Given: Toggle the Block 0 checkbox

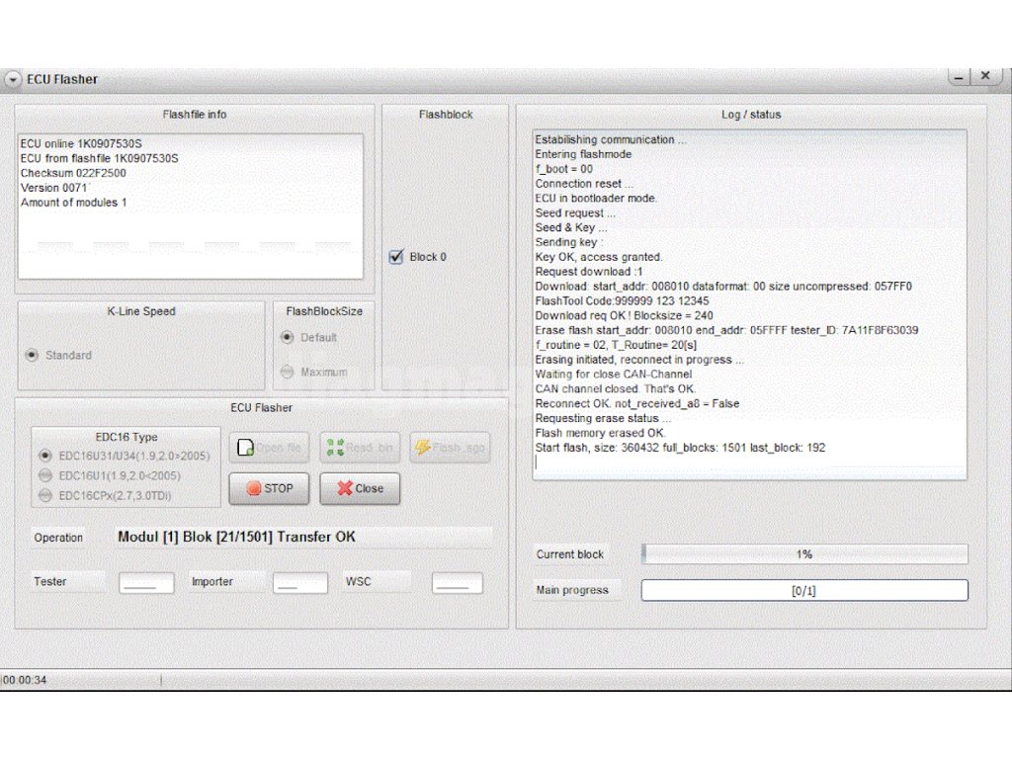Looking at the screenshot, I should [x=397, y=257].
